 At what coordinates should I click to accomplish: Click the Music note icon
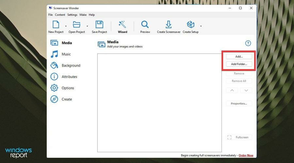54,54
